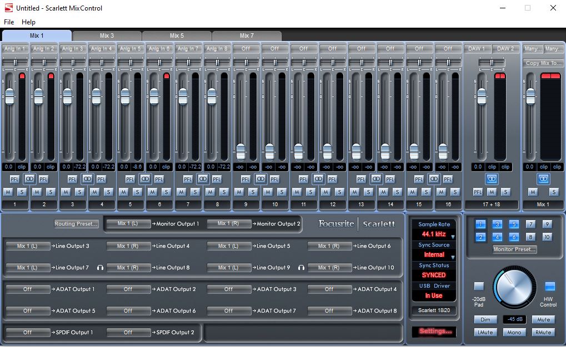This screenshot has width=566, height=347.
Task: Enable PFL on channel 3
Action: [72, 179]
